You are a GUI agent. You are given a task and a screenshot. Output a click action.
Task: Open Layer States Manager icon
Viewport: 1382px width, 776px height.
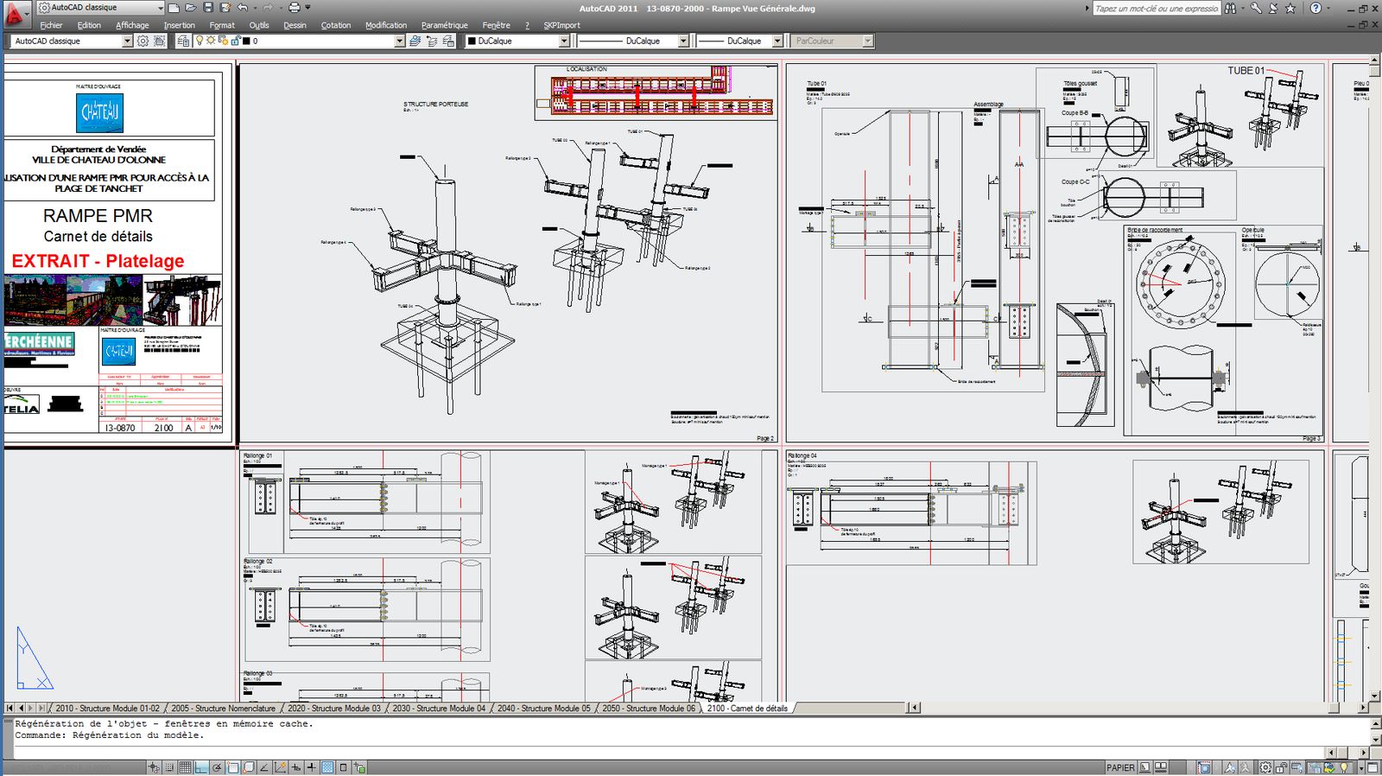(448, 41)
